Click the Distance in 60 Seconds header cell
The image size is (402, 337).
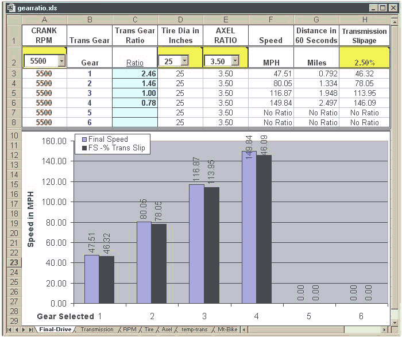[316, 36]
